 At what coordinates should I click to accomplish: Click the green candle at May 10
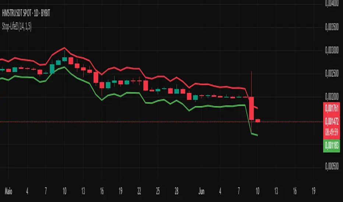click(x=64, y=59)
